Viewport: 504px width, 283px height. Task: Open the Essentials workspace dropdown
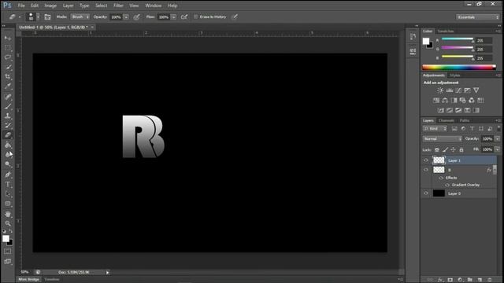(x=478, y=17)
